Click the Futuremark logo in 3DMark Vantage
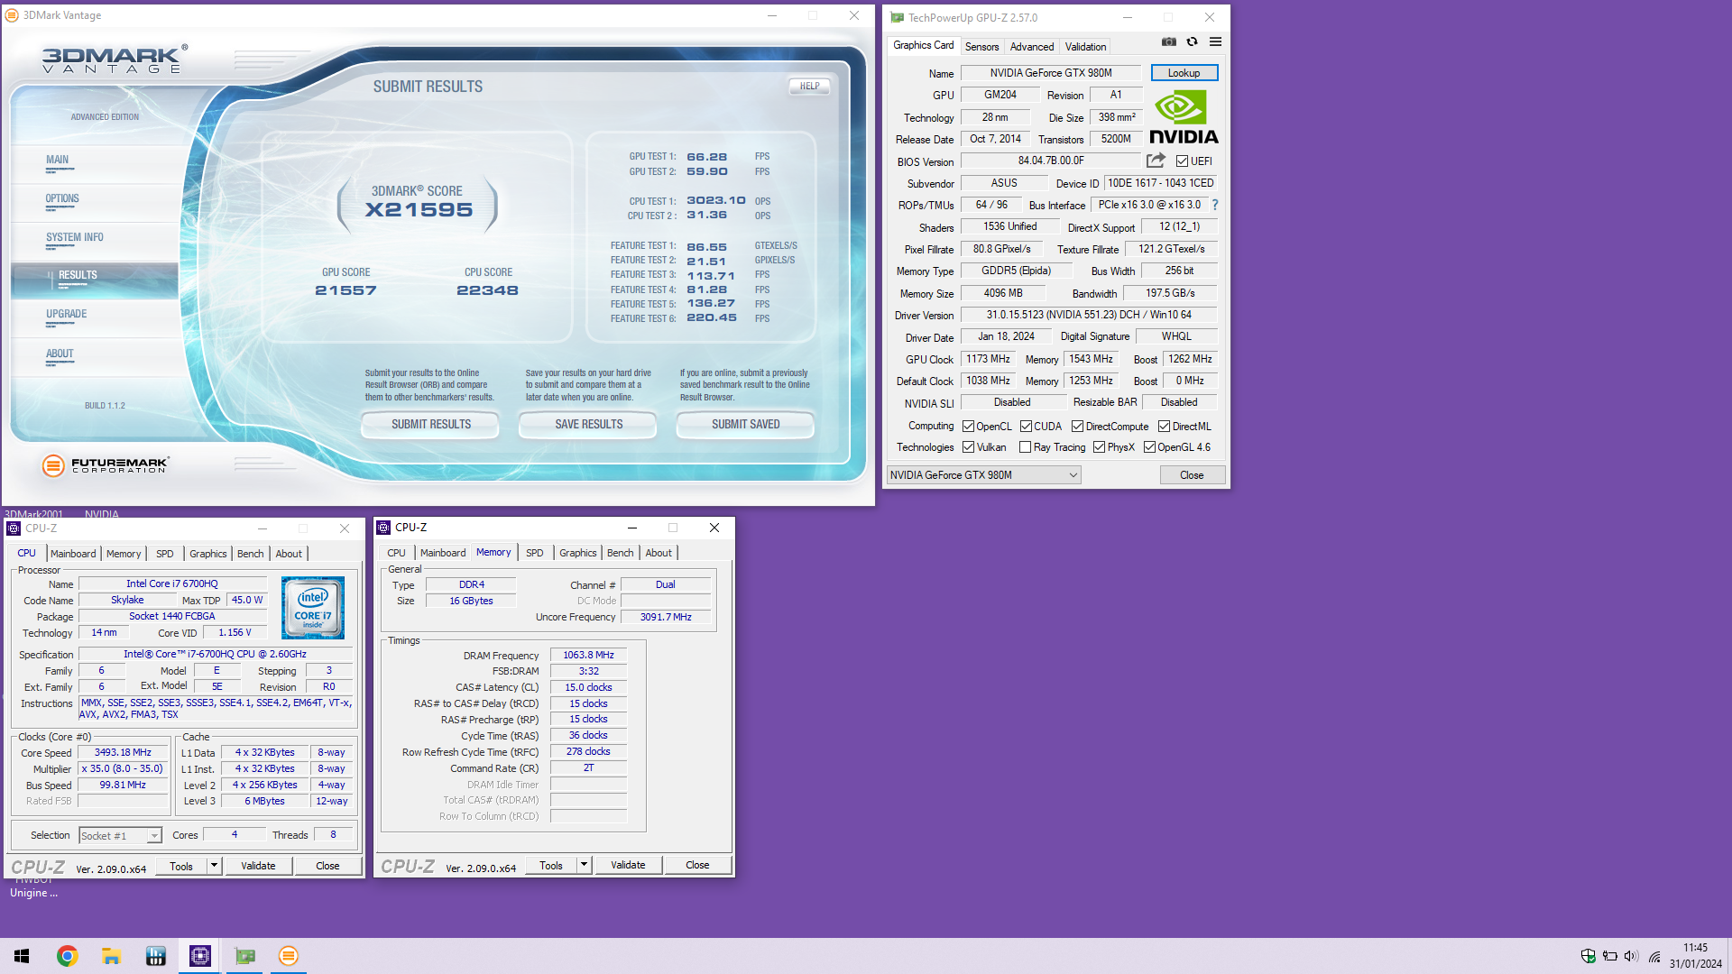Screen dimensions: 1732x974 [x=106, y=465]
